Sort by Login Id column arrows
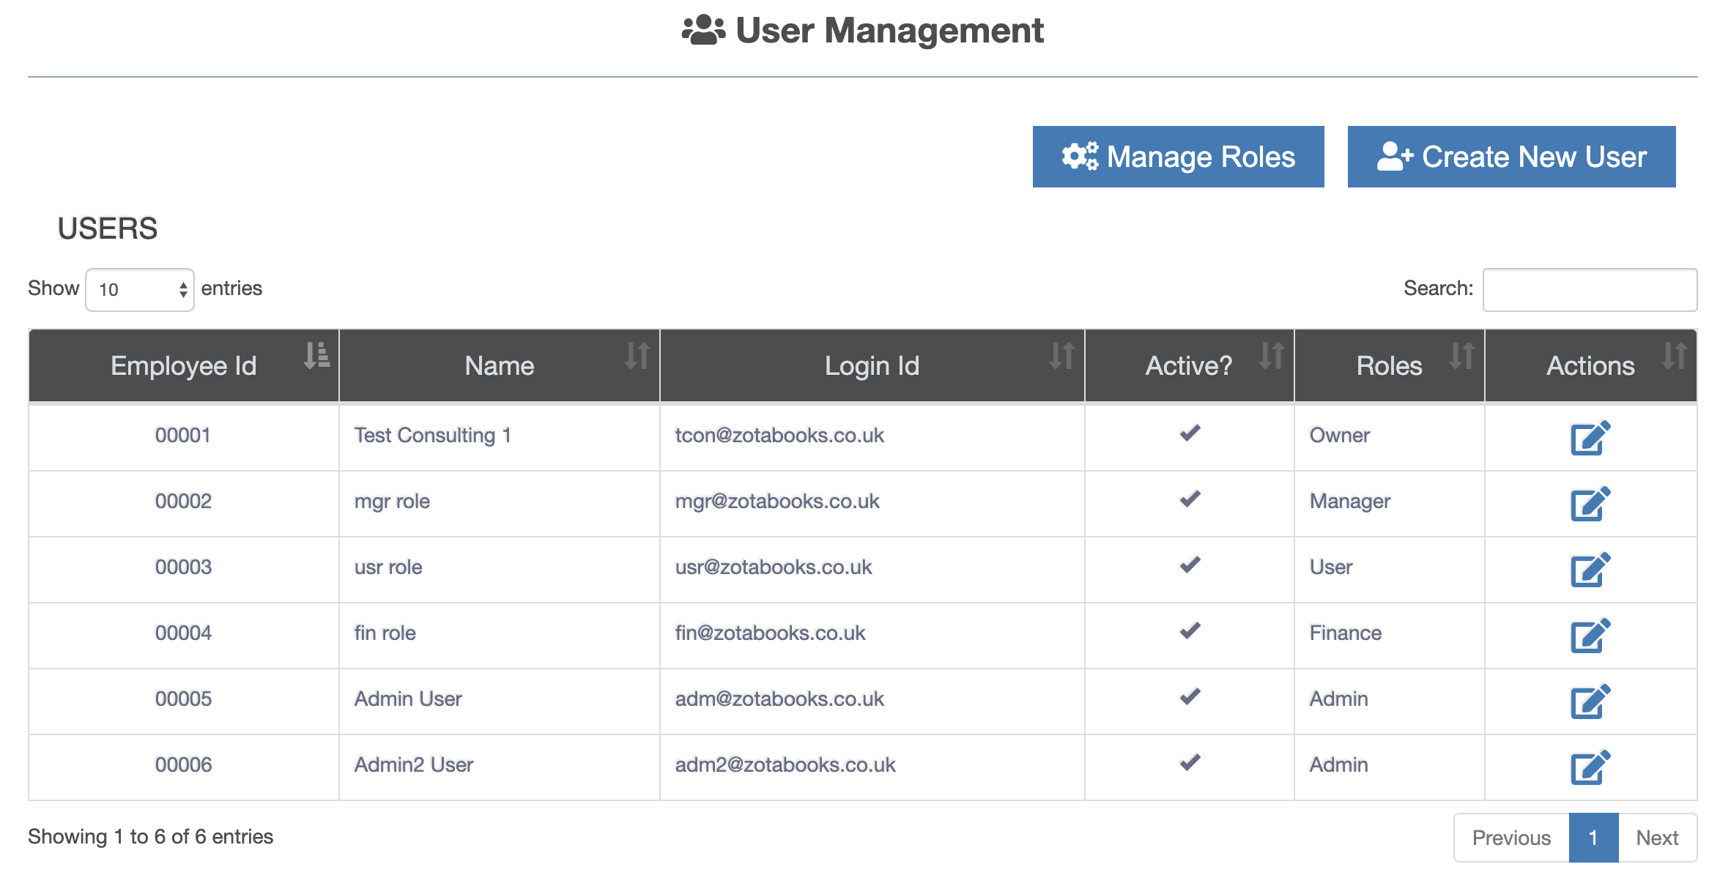 click(1062, 356)
